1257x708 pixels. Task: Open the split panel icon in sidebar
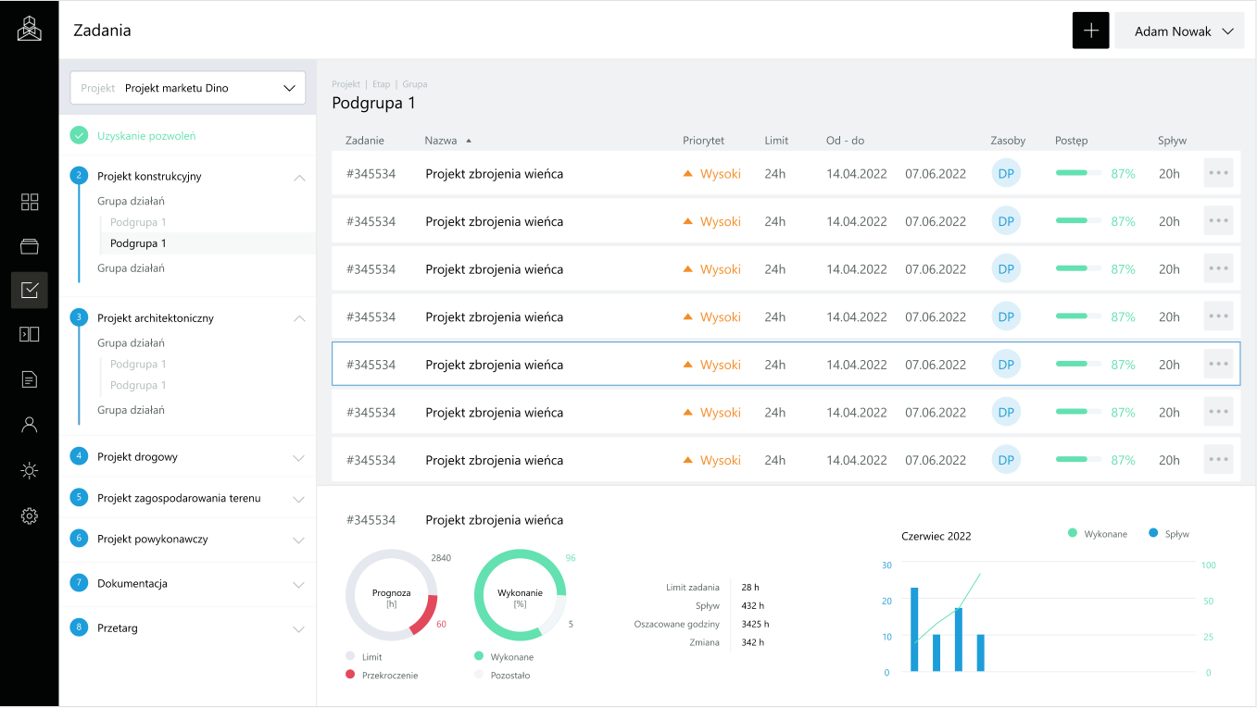tap(30, 334)
